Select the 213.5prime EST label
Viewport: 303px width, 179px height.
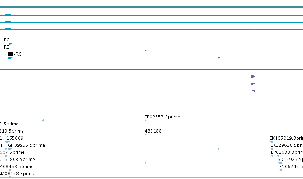(x=12, y=131)
